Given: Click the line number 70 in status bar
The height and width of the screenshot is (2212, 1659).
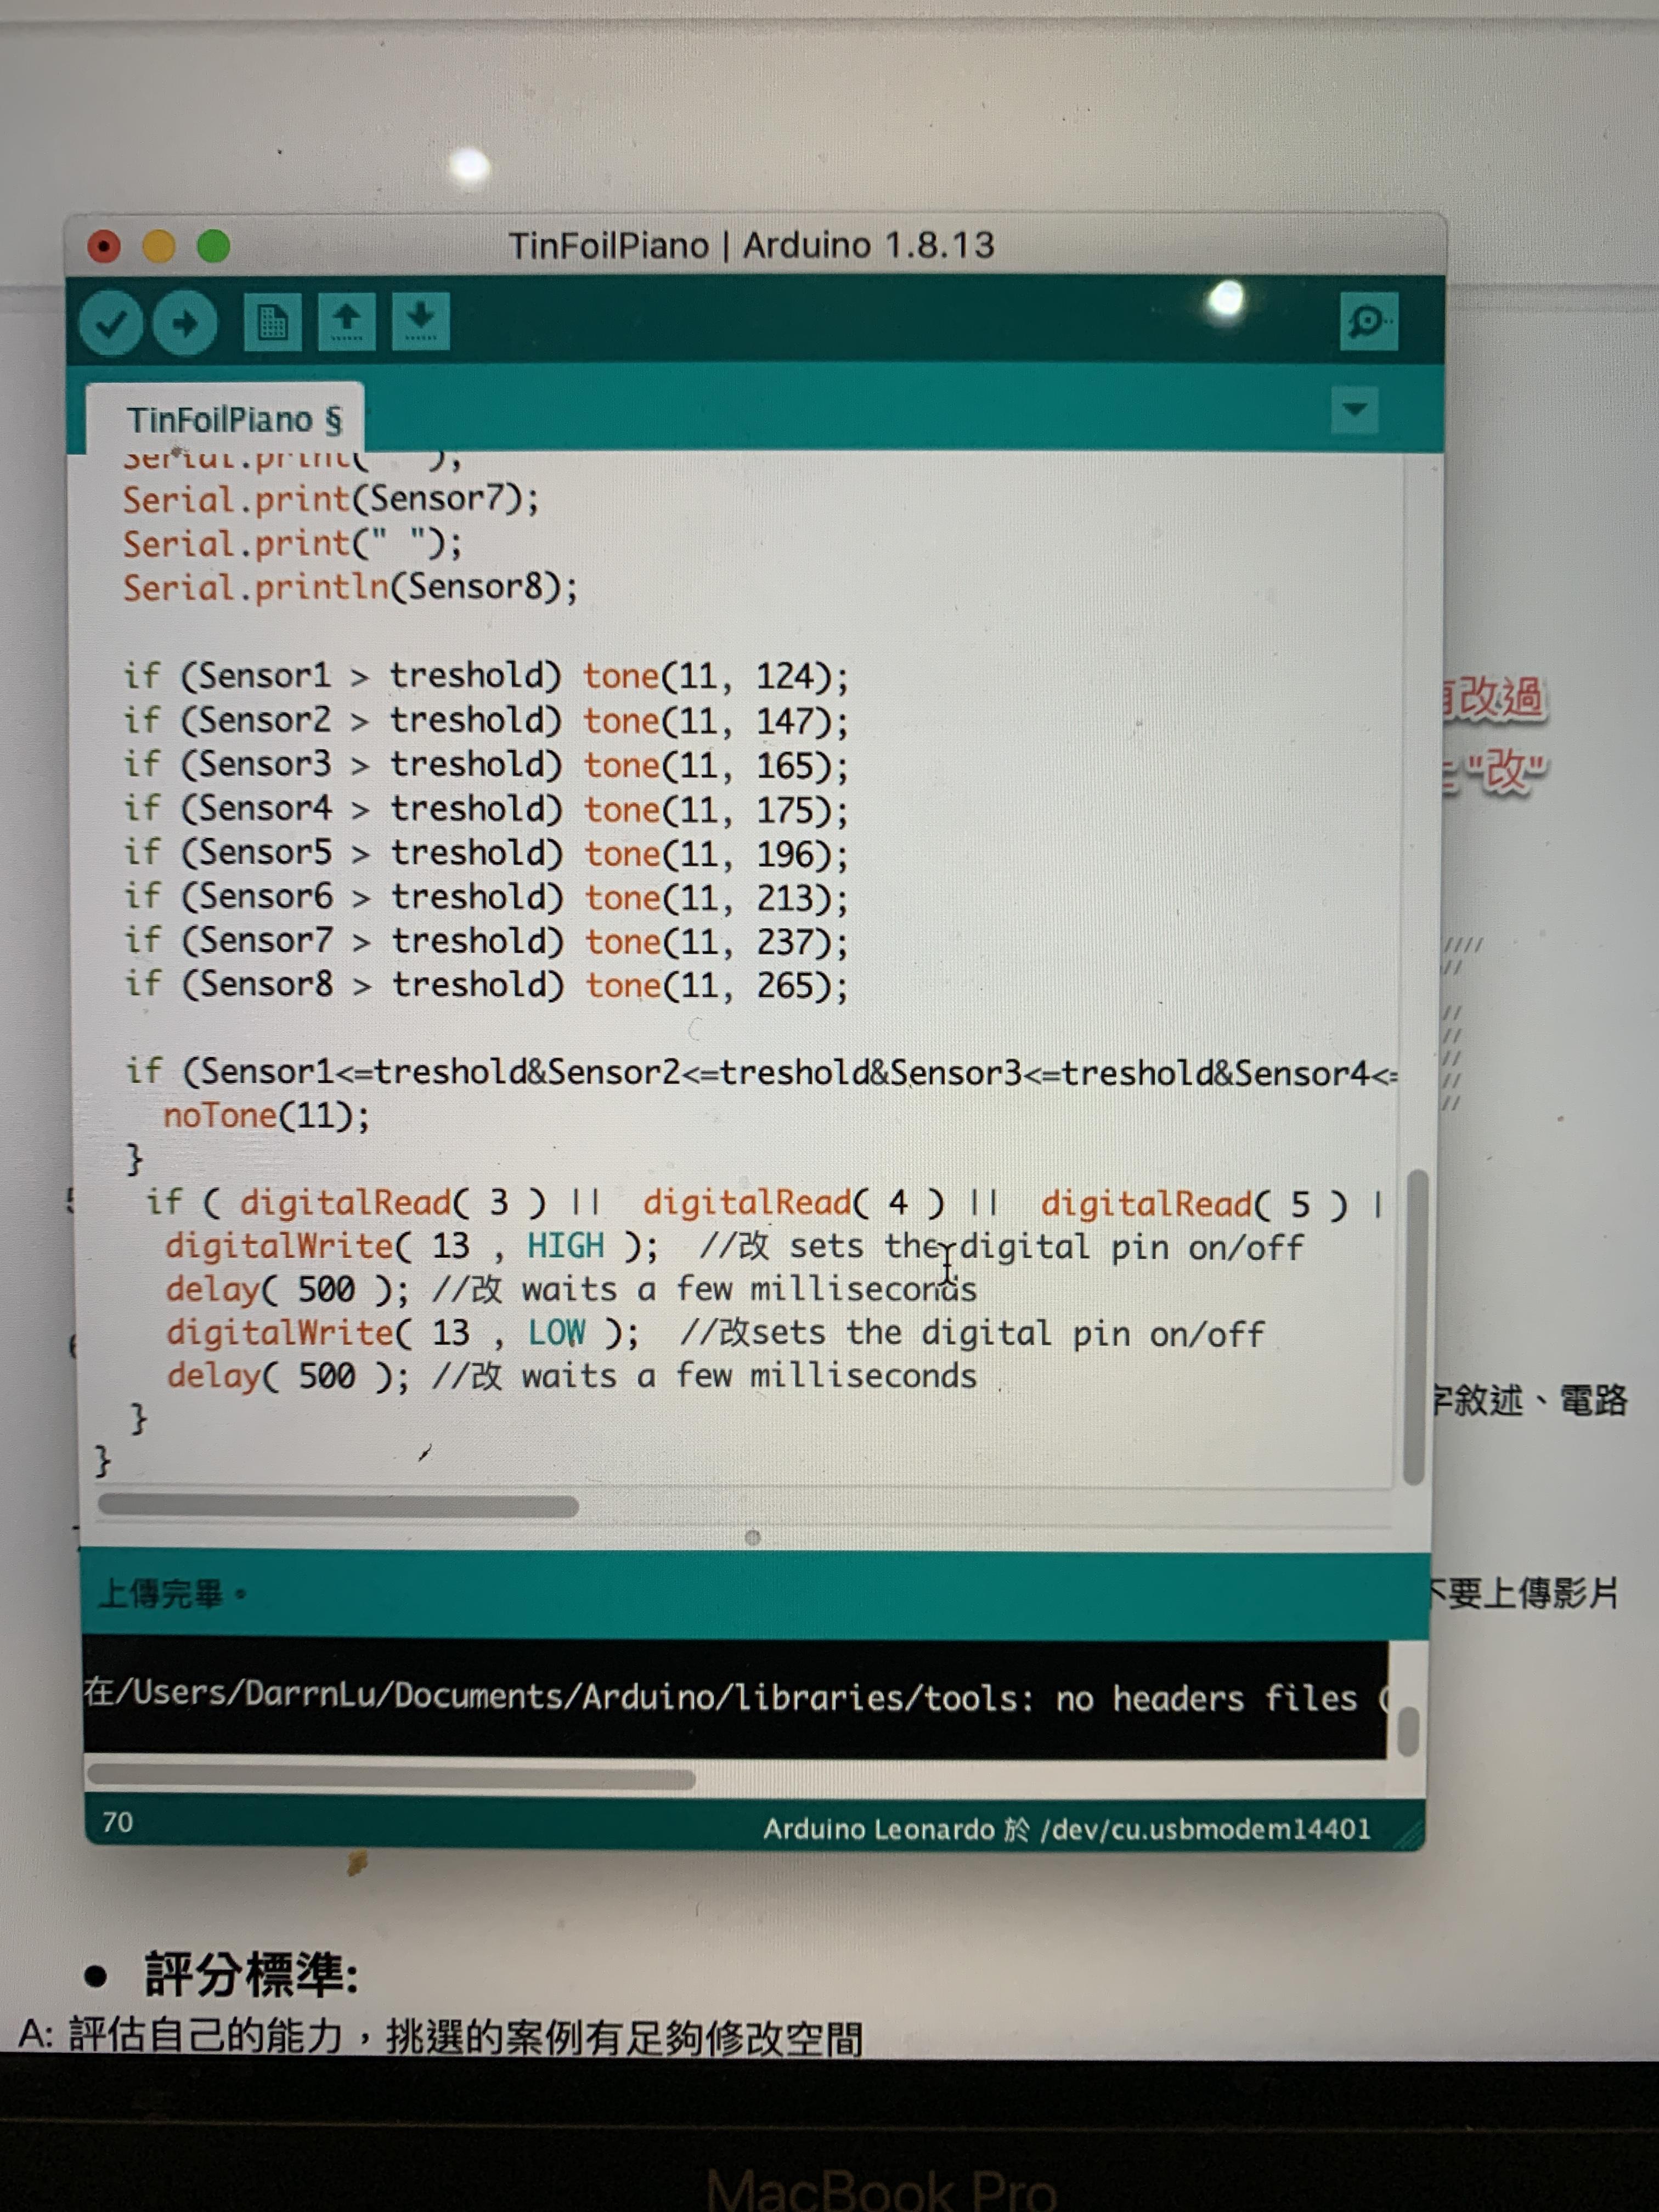Looking at the screenshot, I should [x=117, y=1822].
